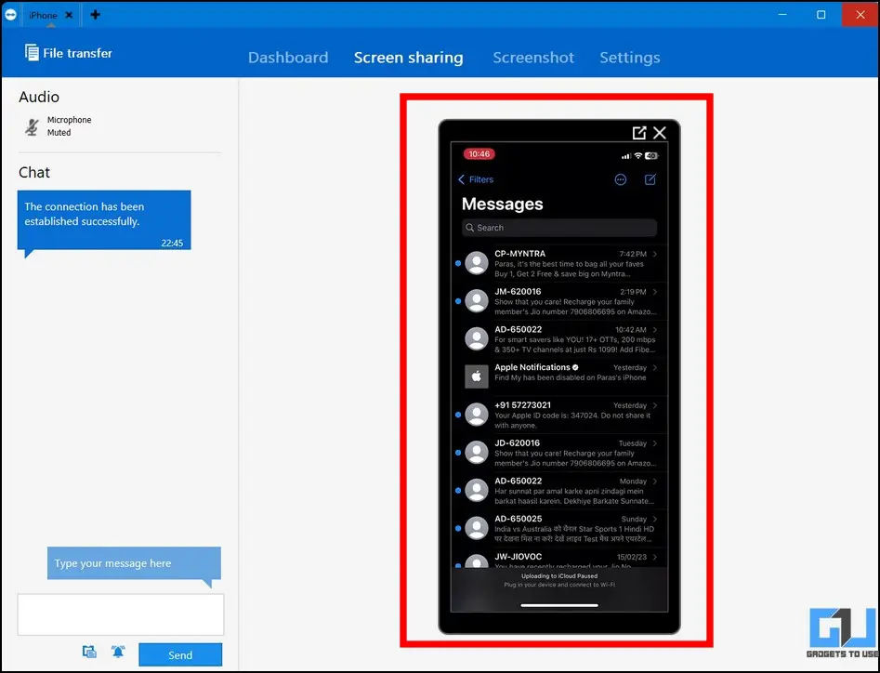880x673 pixels.
Task: Add a new session tab with plus
Action: click(x=95, y=15)
